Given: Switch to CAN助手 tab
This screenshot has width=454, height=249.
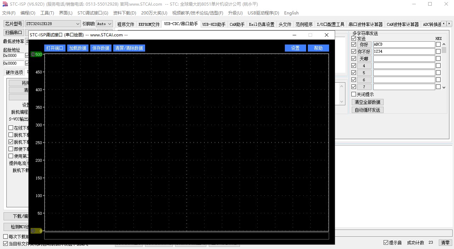Looking at the screenshot, I should click(237, 24).
